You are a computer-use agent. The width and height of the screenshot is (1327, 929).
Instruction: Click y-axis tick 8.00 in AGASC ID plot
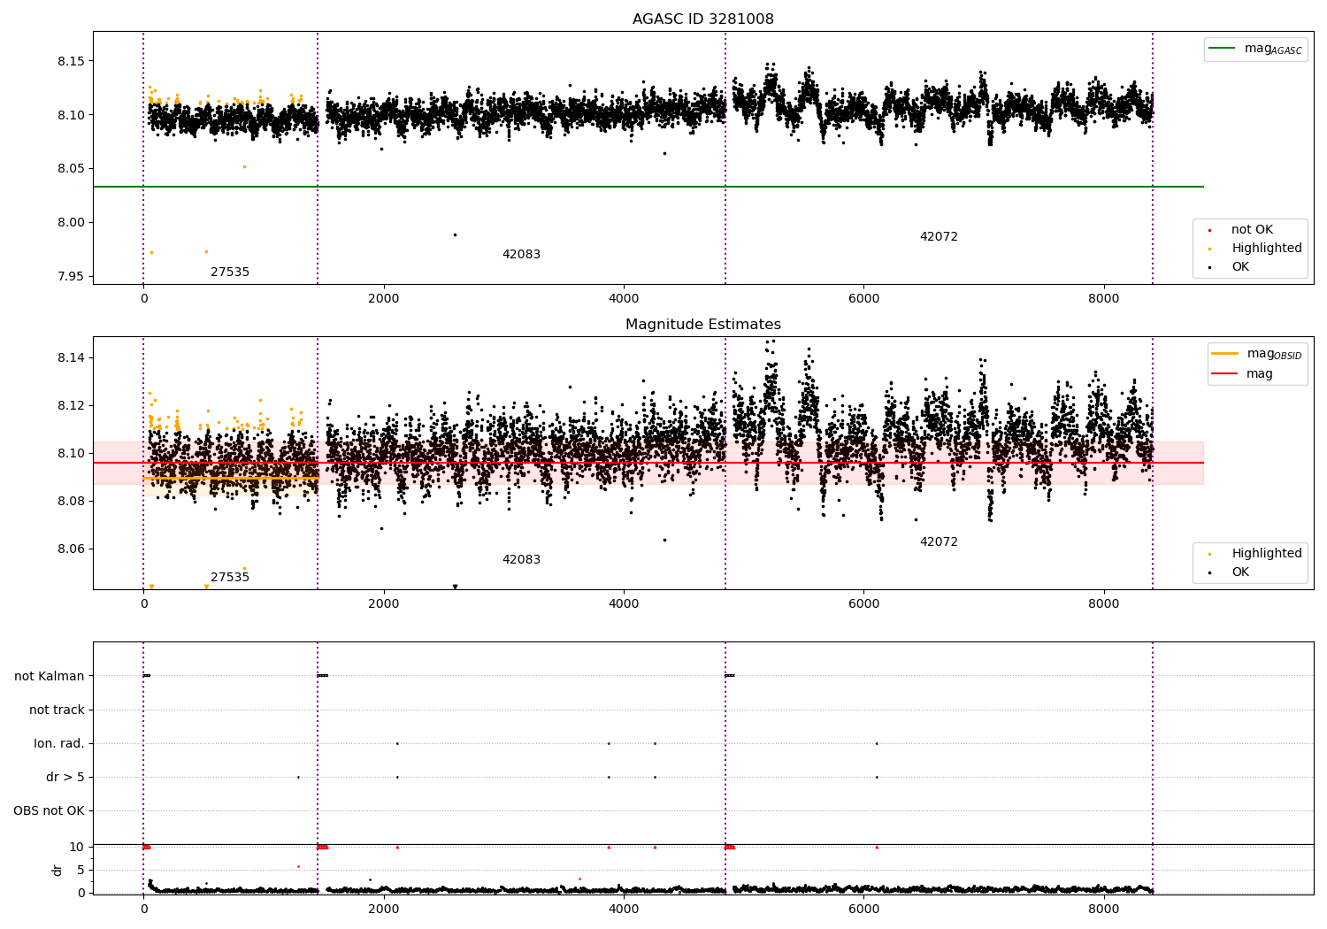(70, 223)
